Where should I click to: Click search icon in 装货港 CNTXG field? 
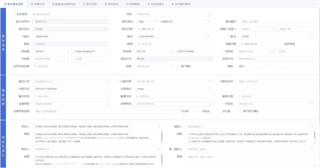[69, 51]
